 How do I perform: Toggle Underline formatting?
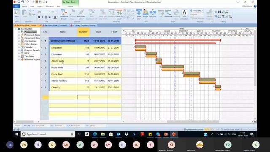tap(46, 17)
